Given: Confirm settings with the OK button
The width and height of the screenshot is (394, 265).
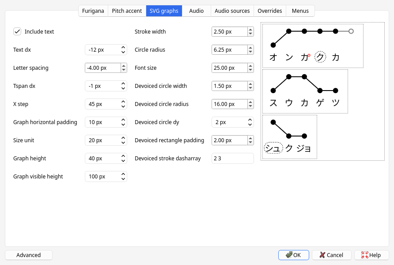Looking at the screenshot, I should pos(293,255).
